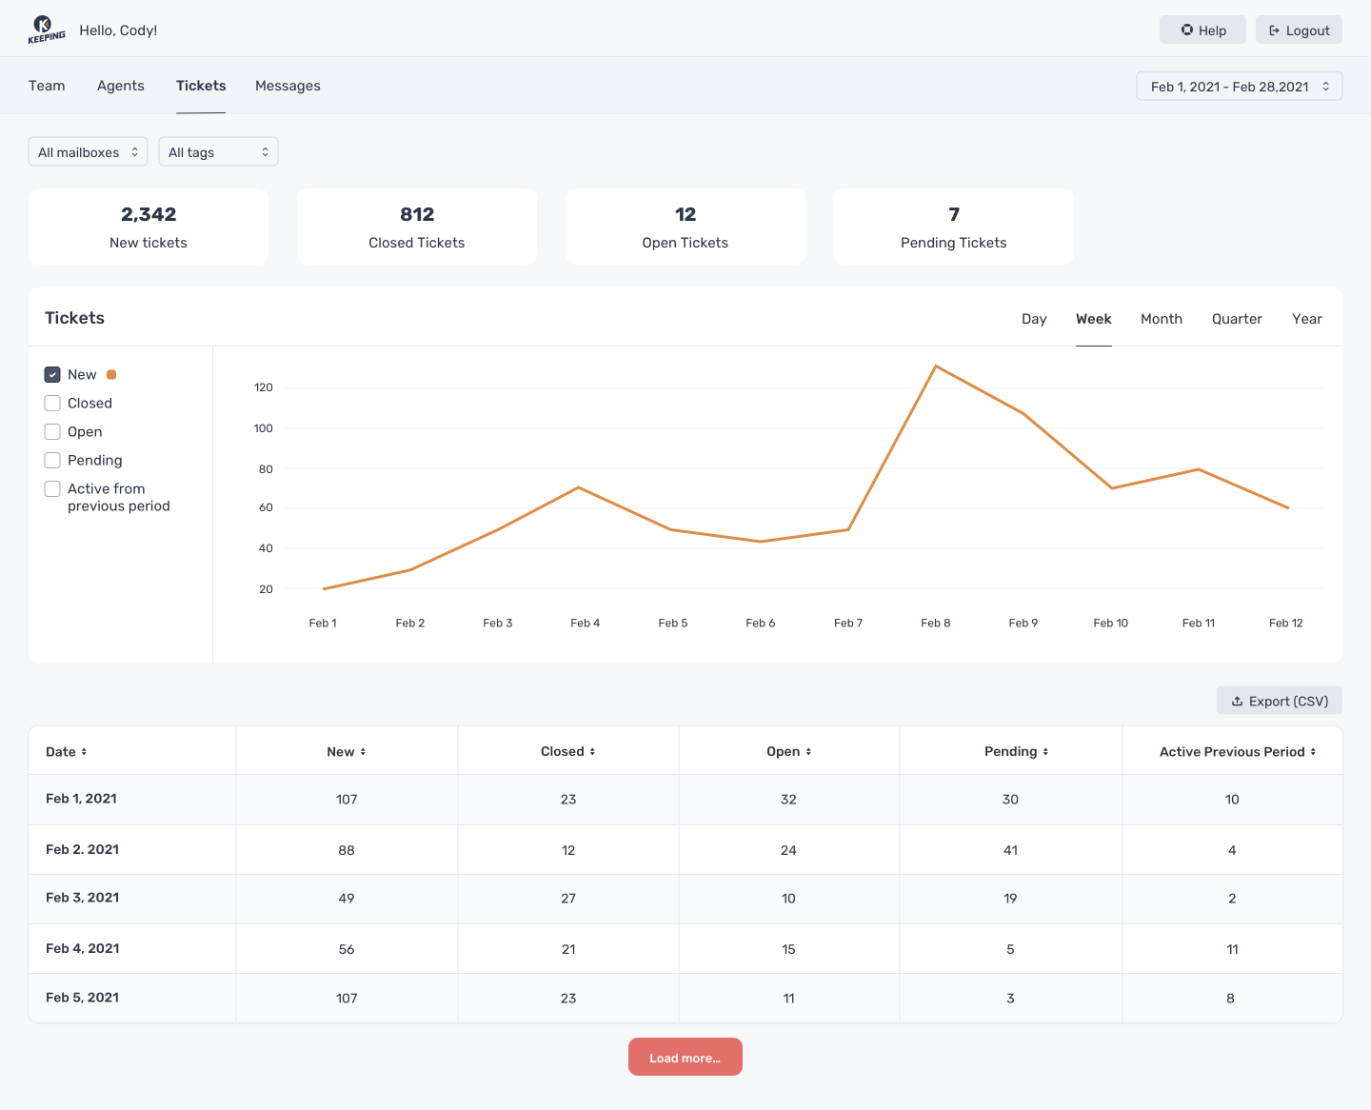Select the Tickets tab
The height and width of the screenshot is (1110, 1371).
click(x=201, y=86)
